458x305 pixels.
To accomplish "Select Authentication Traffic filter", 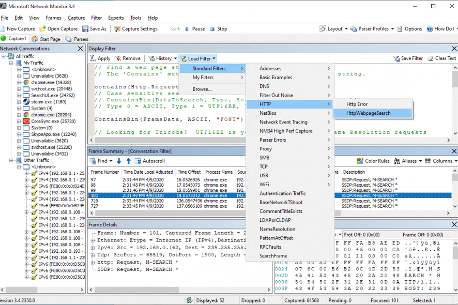I will (x=290, y=193).
